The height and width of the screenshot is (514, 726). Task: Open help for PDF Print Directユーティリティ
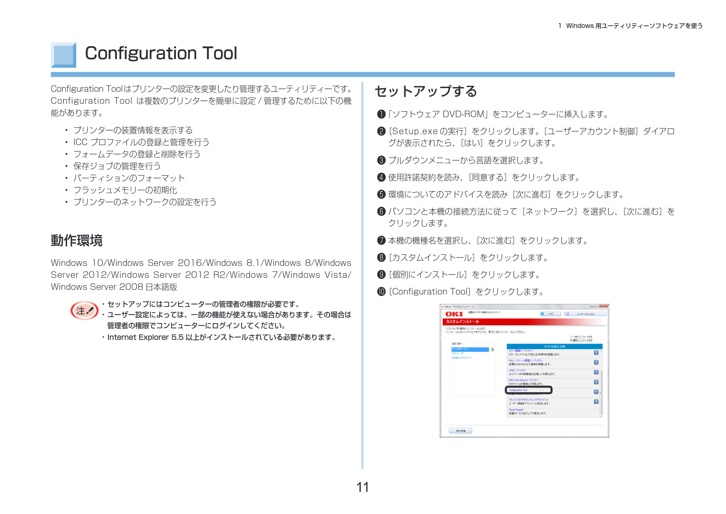pos(596,382)
